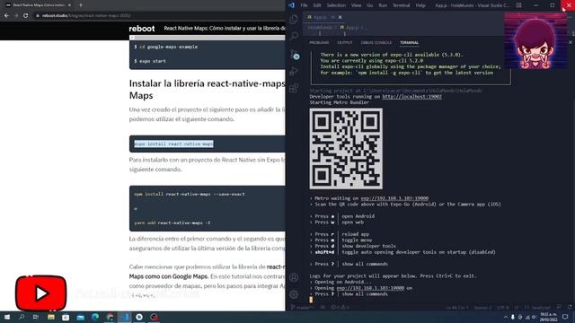Open a new browser tab
The height and width of the screenshot is (323, 575).
81,5
